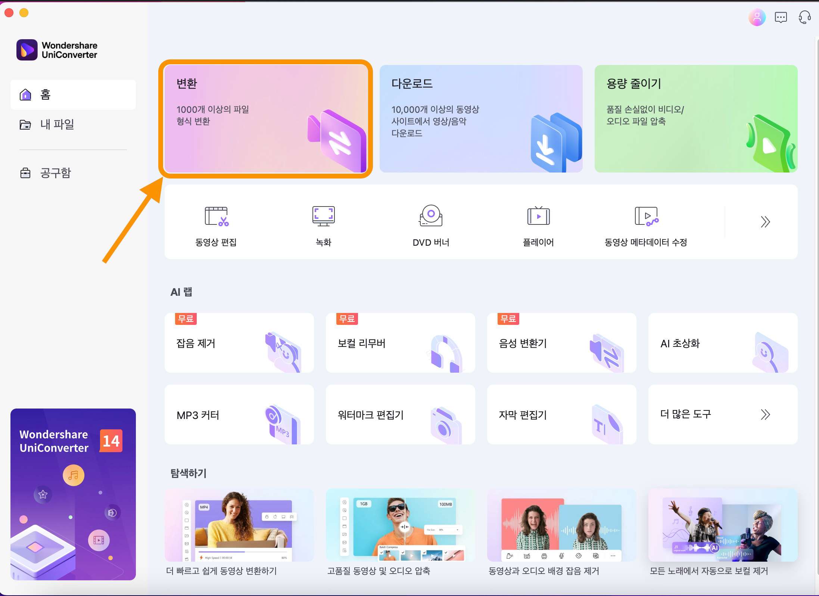Click the 동영상 메타데이터 수정 label
The width and height of the screenshot is (819, 596).
pyautogui.click(x=646, y=242)
